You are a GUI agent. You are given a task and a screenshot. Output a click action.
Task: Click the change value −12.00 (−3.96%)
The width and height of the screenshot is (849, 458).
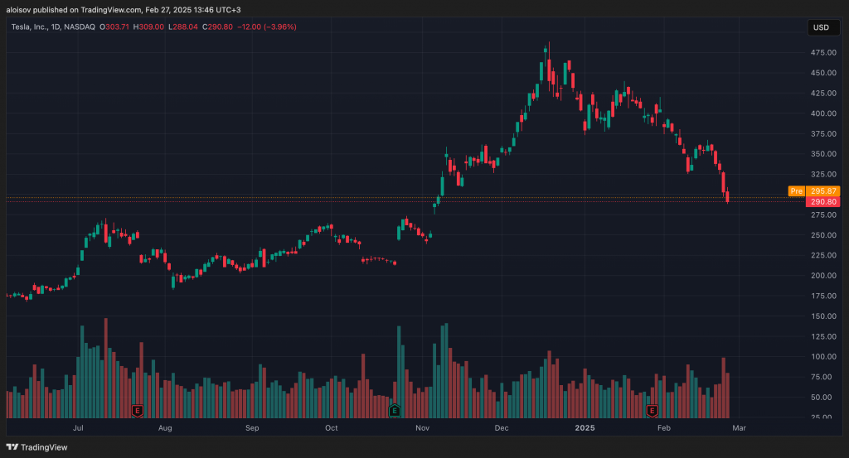[267, 27]
